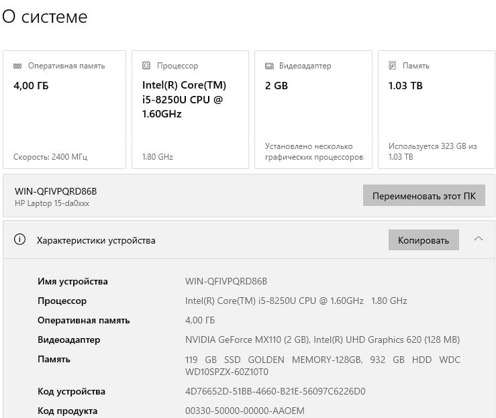
Task: Open the Intel Core i5-8250U processor card
Action: (x=190, y=109)
